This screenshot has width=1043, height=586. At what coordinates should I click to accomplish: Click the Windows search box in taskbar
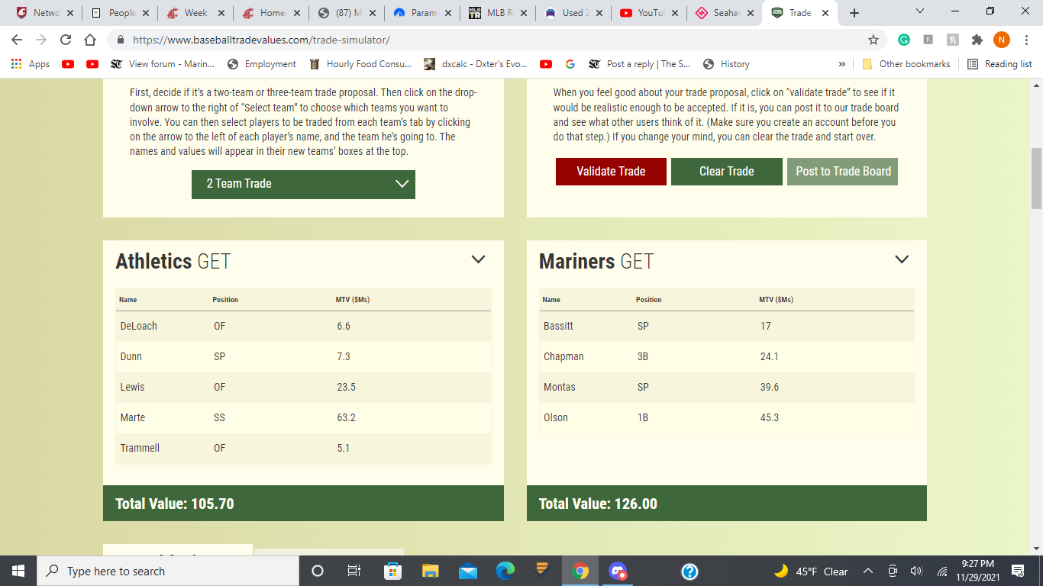(x=168, y=571)
